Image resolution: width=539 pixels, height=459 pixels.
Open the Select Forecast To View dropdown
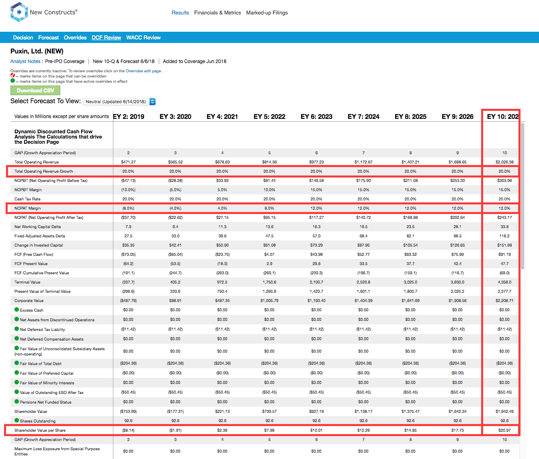[119, 102]
